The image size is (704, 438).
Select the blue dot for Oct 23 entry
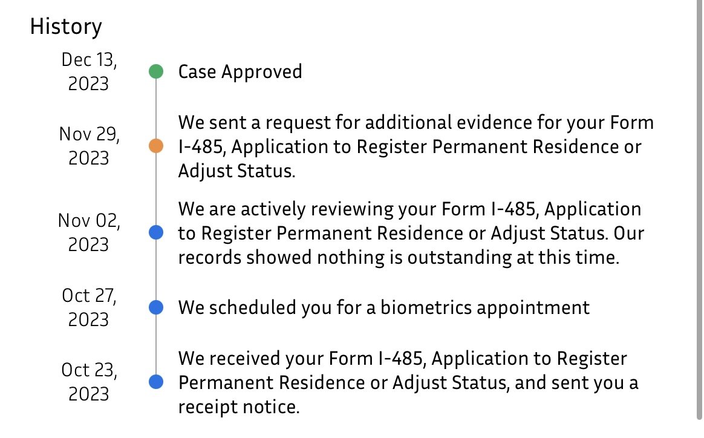[x=156, y=382]
